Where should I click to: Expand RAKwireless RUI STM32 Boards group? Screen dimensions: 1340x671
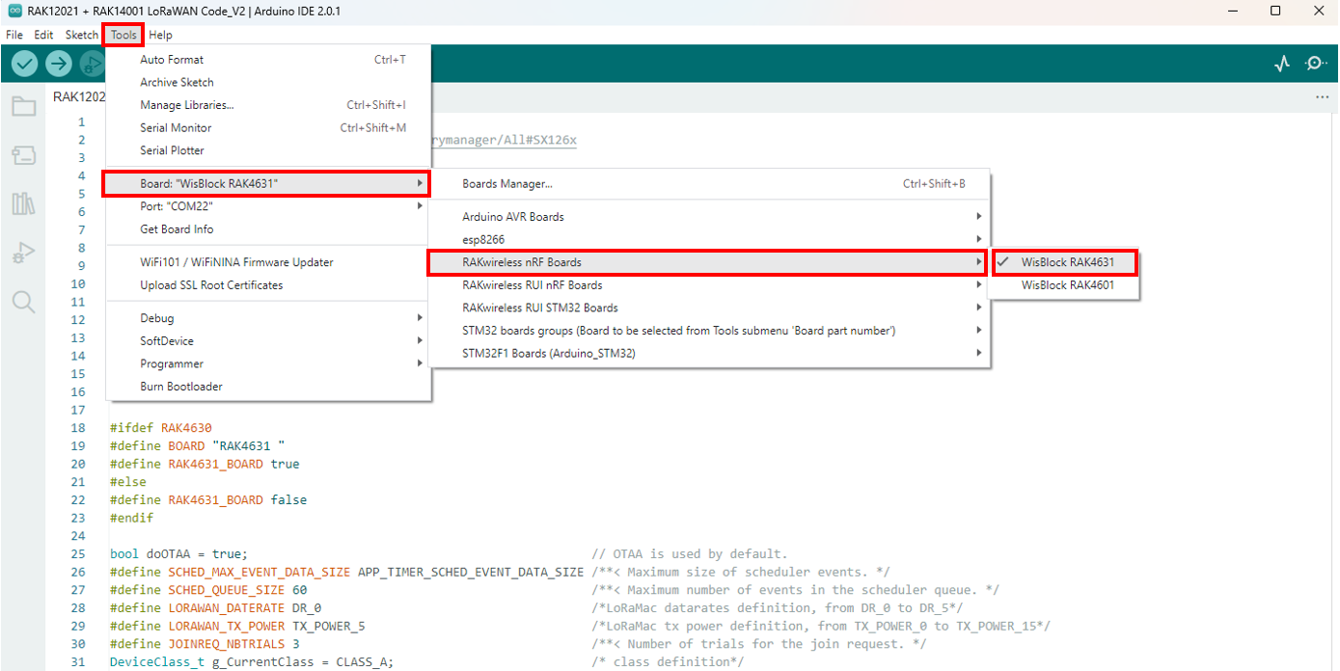pyautogui.click(x=709, y=309)
